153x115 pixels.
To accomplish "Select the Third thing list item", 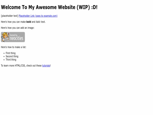I will (x=11, y=60).
